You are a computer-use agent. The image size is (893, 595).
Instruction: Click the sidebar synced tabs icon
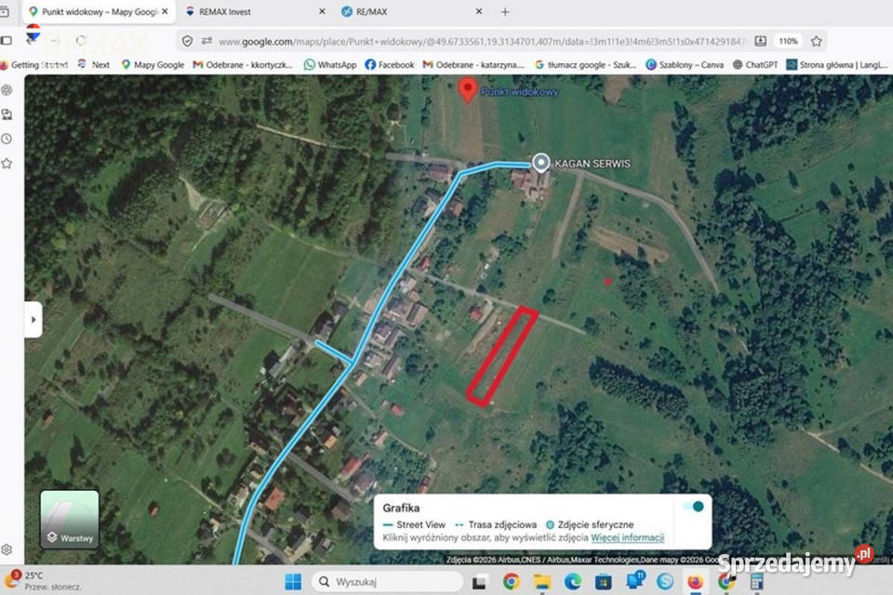coord(7,114)
